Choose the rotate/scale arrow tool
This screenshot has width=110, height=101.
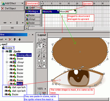[44, 40]
